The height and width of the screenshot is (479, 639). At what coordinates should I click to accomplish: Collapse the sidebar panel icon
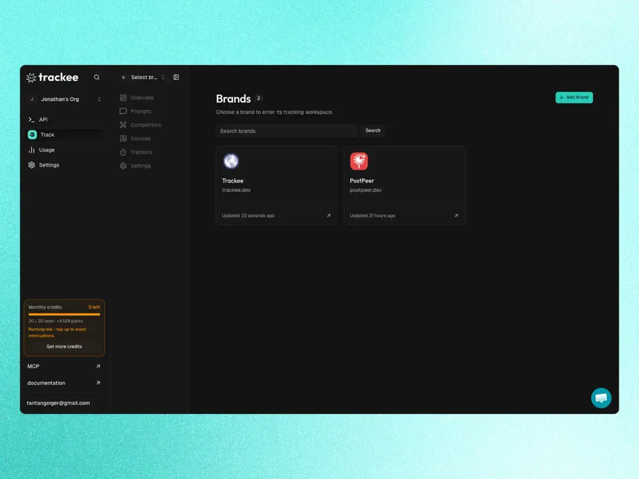pyautogui.click(x=176, y=77)
